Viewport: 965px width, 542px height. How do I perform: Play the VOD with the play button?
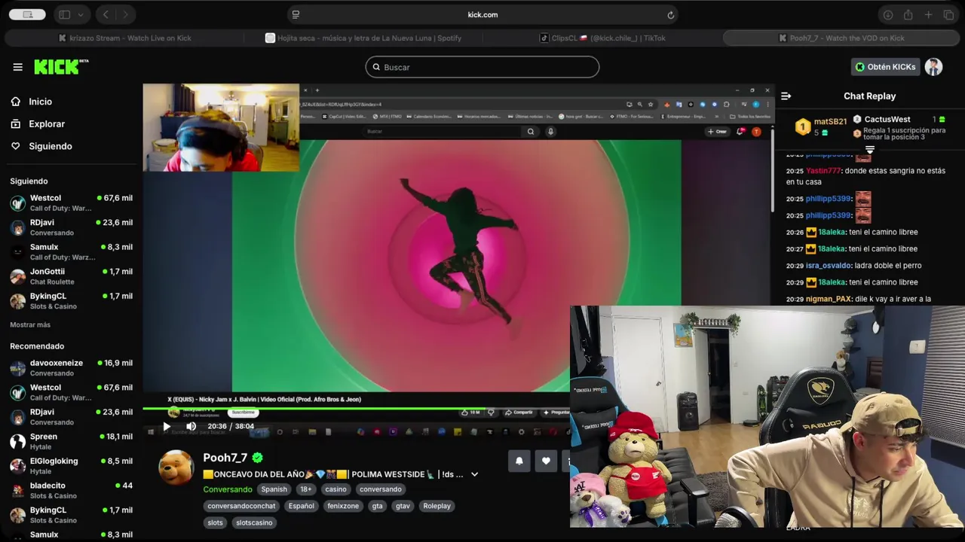pos(167,426)
